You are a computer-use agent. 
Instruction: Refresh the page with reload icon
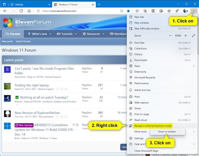click(x=21, y=11)
